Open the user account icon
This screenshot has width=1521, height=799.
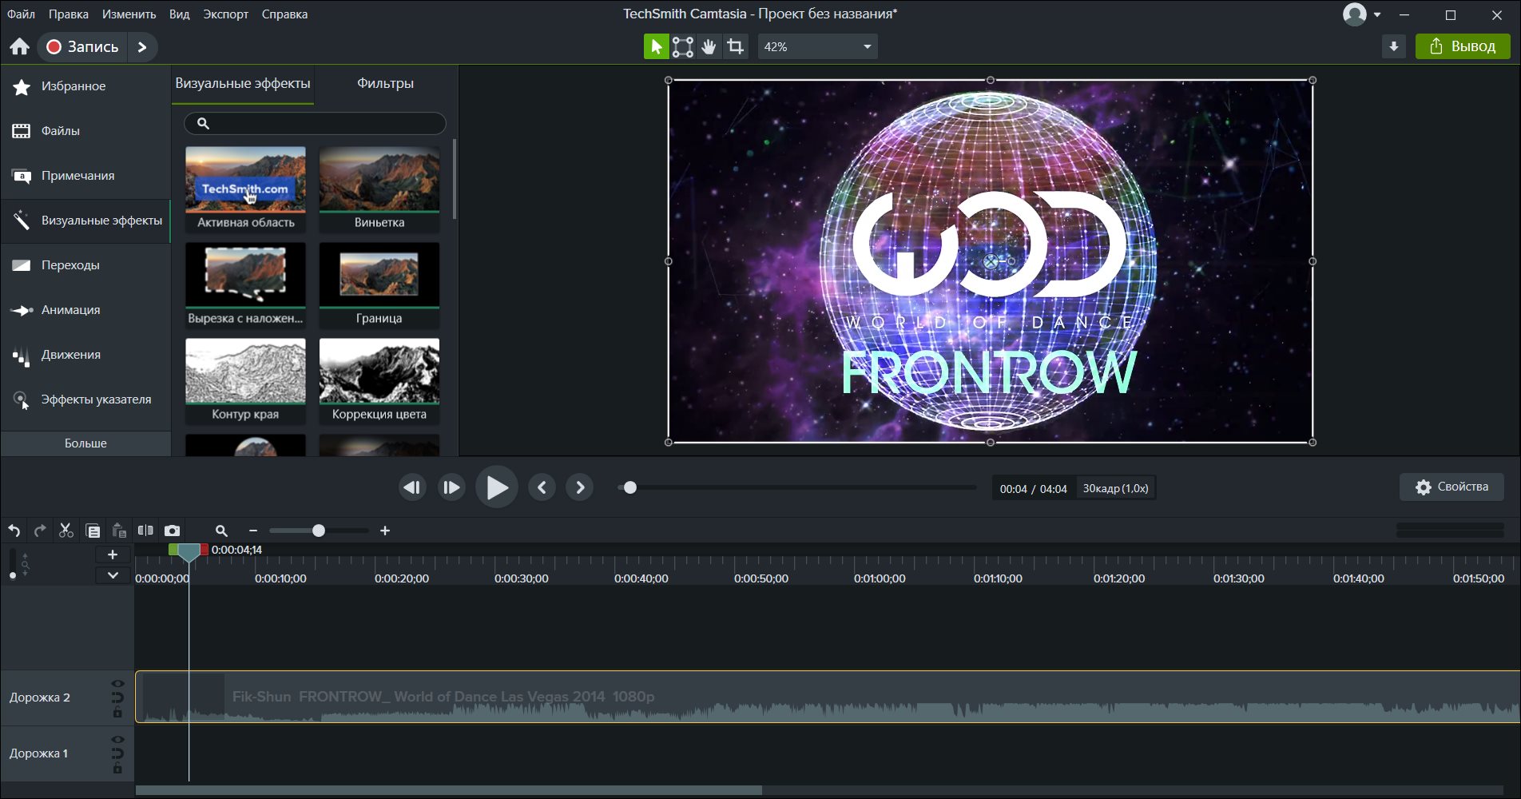coord(1355,14)
